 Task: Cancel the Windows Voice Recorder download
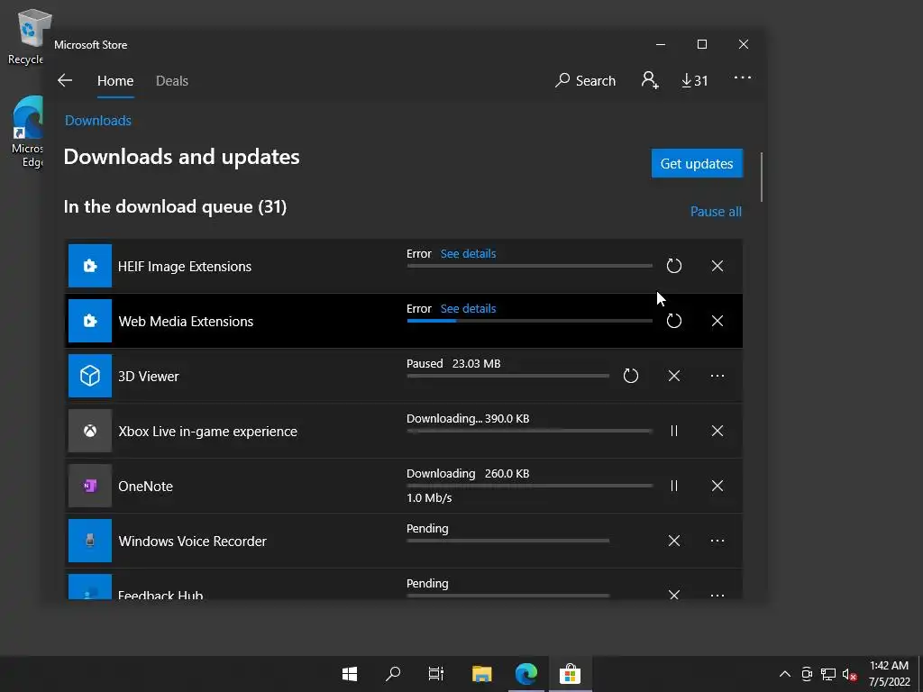(674, 541)
